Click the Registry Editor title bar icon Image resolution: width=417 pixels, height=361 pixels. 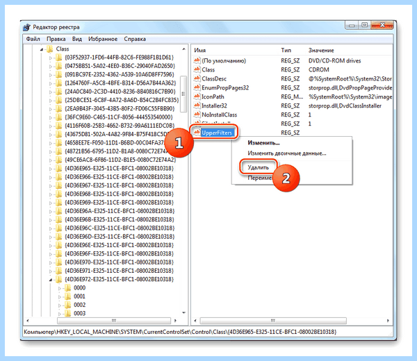tap(27, 27)
